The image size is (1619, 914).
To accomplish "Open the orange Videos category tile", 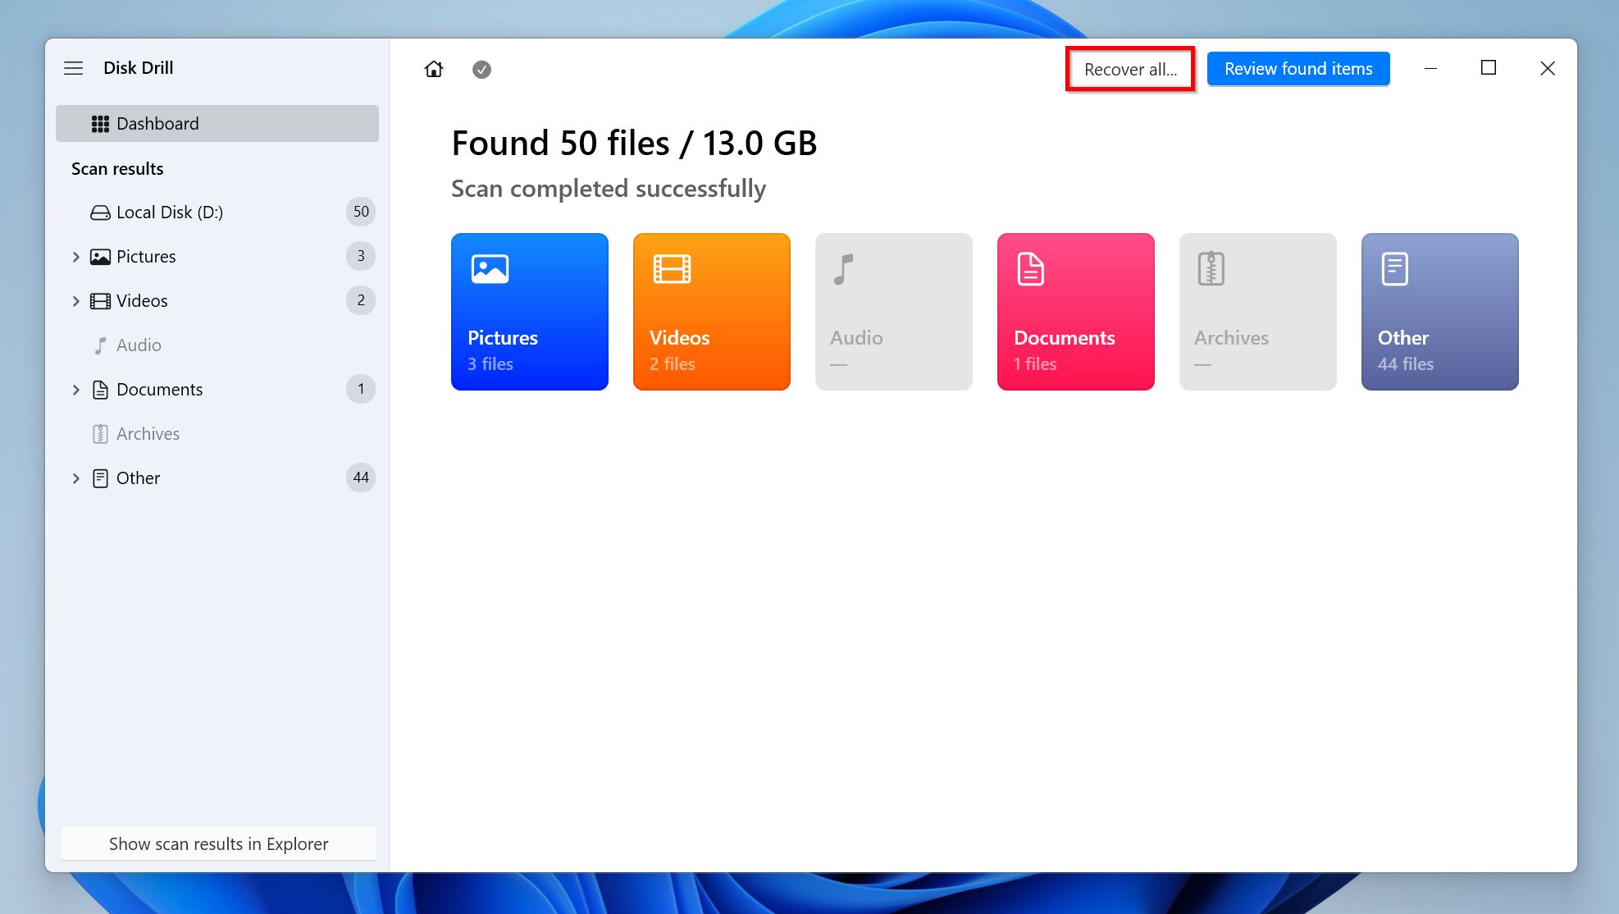I will (711, 312).
